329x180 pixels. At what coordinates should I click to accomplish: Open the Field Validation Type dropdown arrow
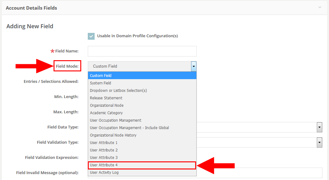click(319, 142)
